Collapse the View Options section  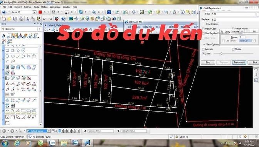[204, 44]
